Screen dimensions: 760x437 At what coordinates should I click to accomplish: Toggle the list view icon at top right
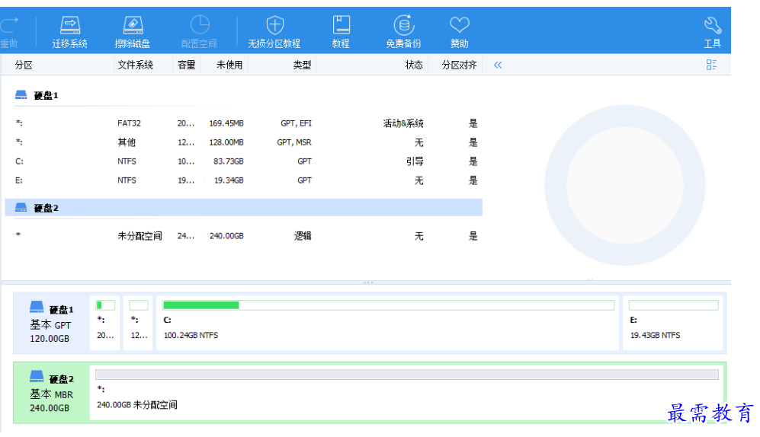coord(711,65)
